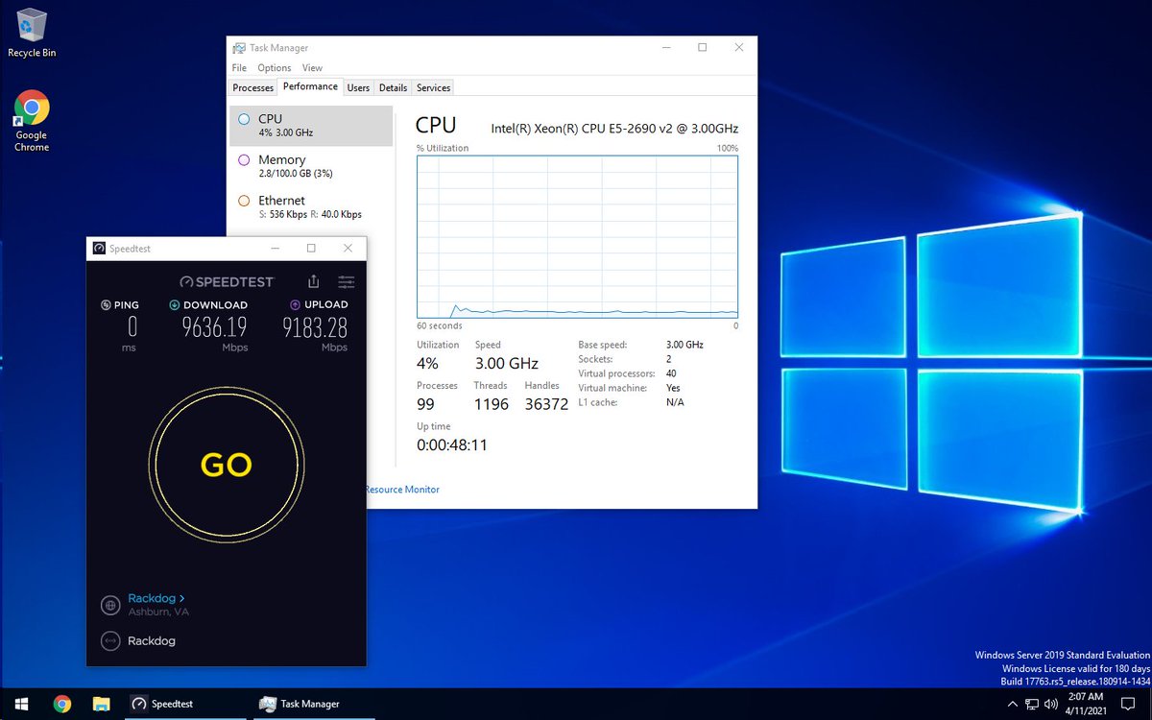The image size is (1152, 720).
Task: Click the CPU utilization graph
Action: (577, 236)
